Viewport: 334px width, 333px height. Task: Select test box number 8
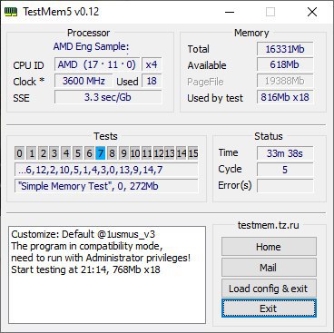coord(112,153)
